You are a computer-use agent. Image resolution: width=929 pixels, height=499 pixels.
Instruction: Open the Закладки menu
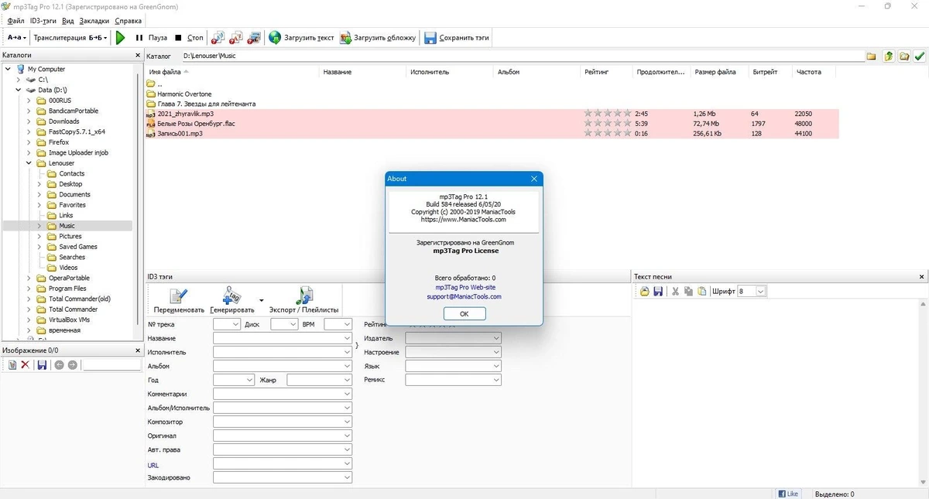point(94,21)
